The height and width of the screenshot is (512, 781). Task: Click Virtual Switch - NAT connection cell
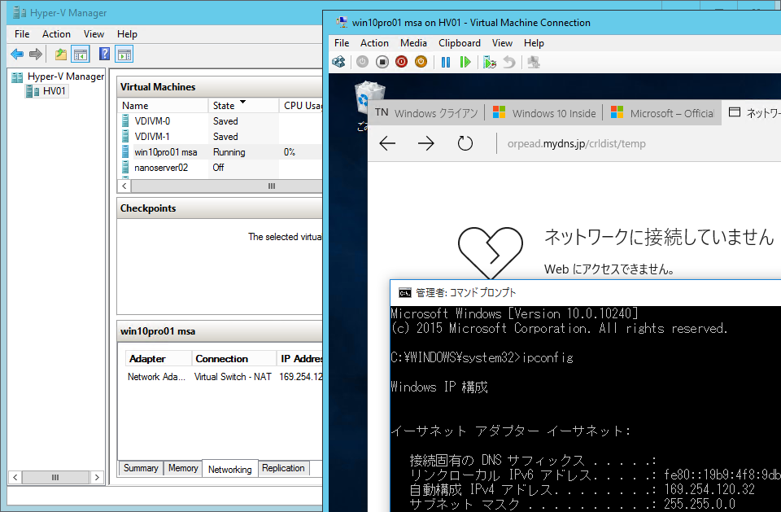coord(233,377)
